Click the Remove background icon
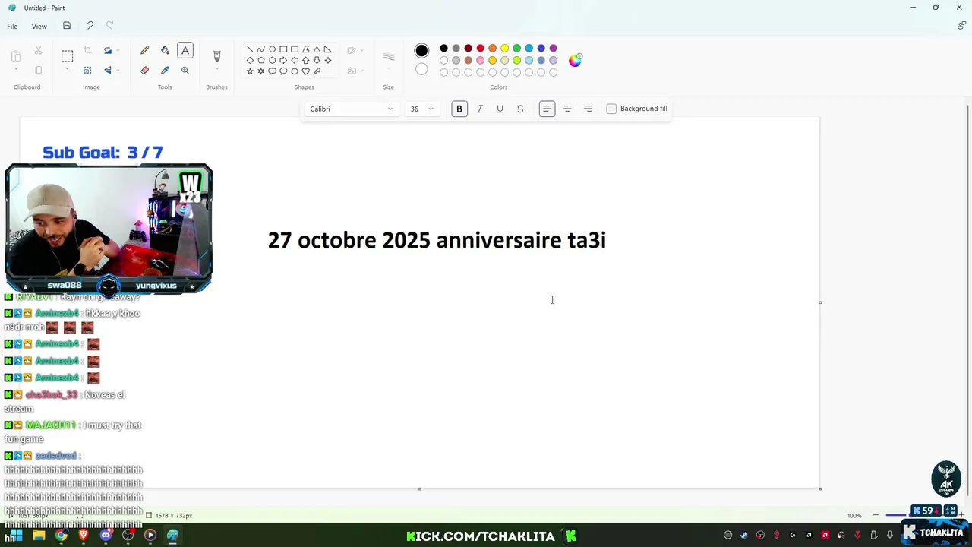The width and height of the screenshot is (972, 547). [87, 70]
